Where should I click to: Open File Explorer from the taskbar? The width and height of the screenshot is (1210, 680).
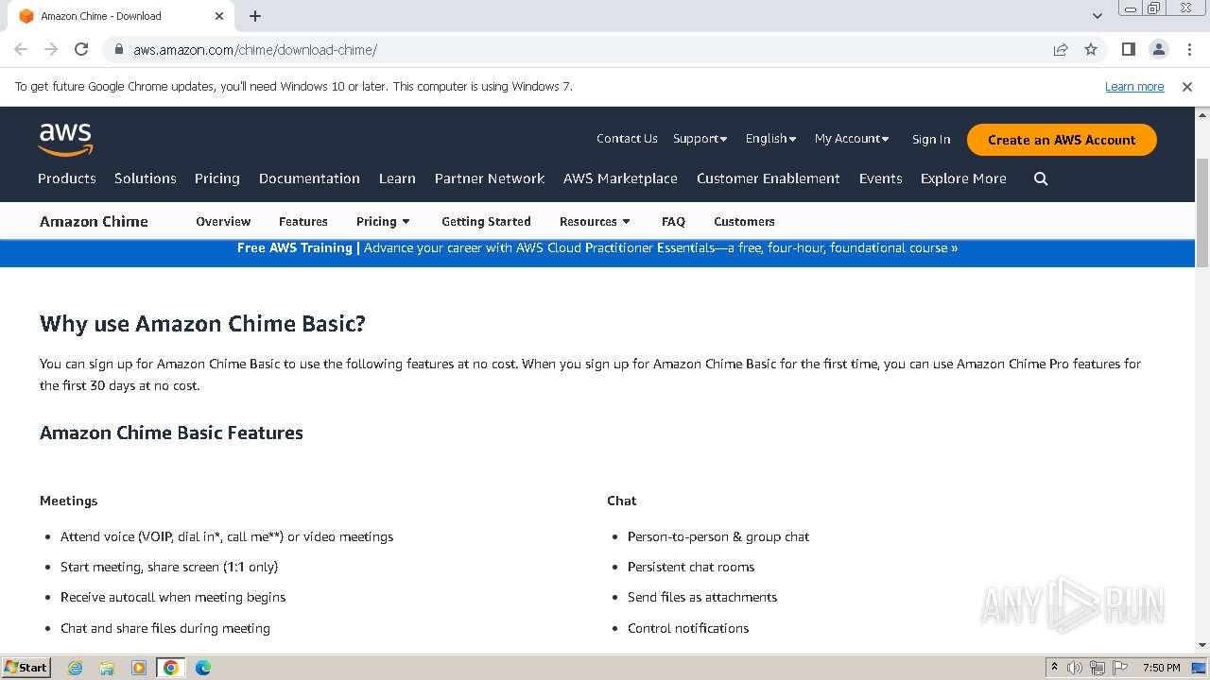click(107, 668)
